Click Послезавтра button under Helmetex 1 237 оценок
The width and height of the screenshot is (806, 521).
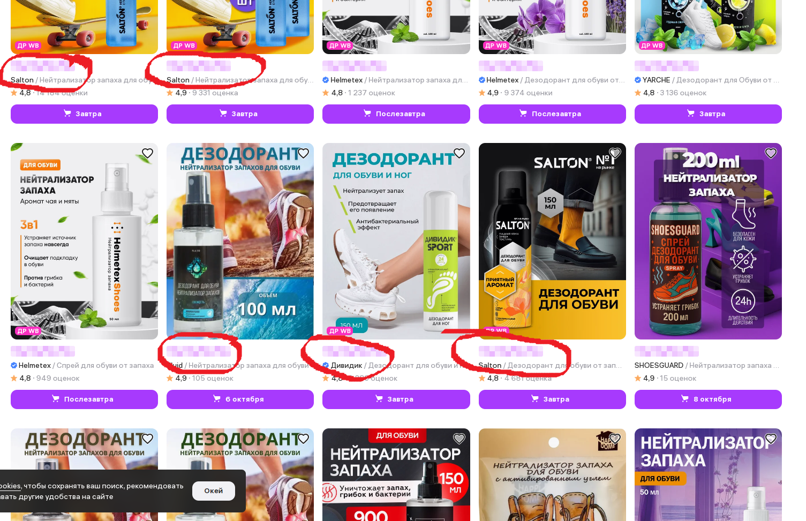396,114
